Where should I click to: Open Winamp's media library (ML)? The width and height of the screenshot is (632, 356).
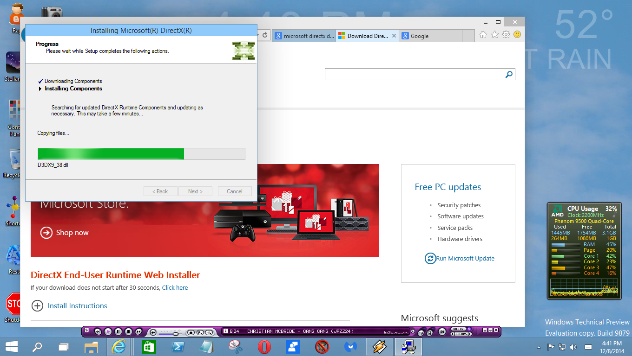[x=209, y=332]
